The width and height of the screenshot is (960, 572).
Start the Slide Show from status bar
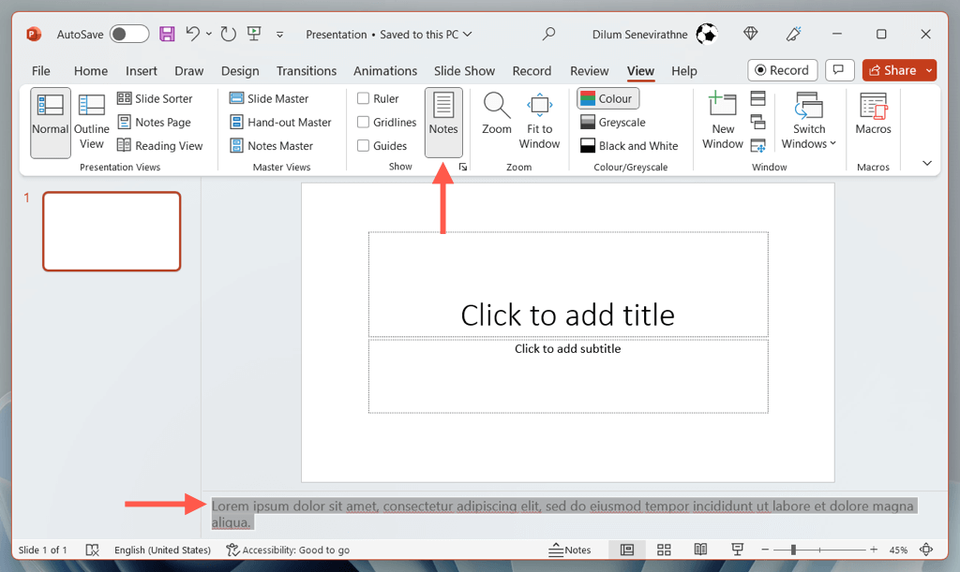[737, 550]
